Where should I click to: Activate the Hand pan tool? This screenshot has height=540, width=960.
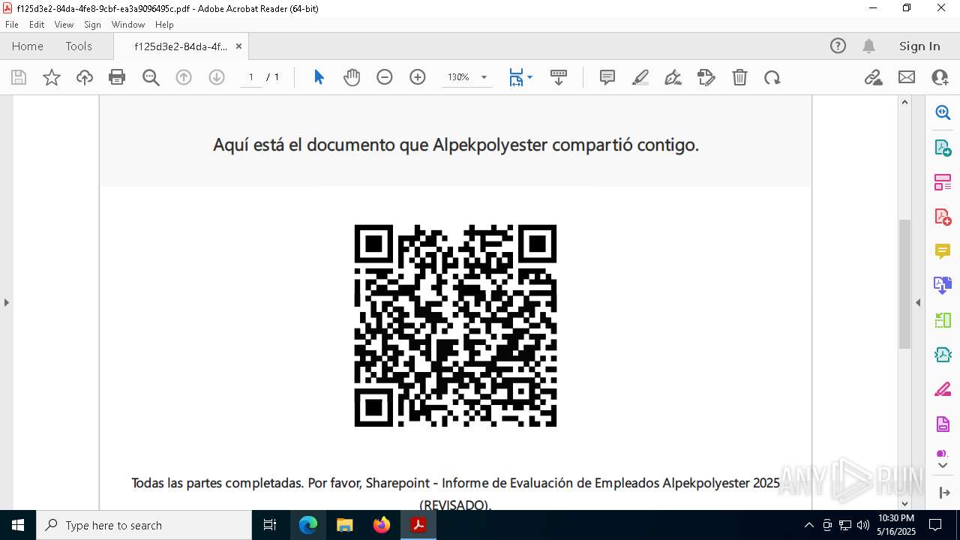[x=352, y=77]
